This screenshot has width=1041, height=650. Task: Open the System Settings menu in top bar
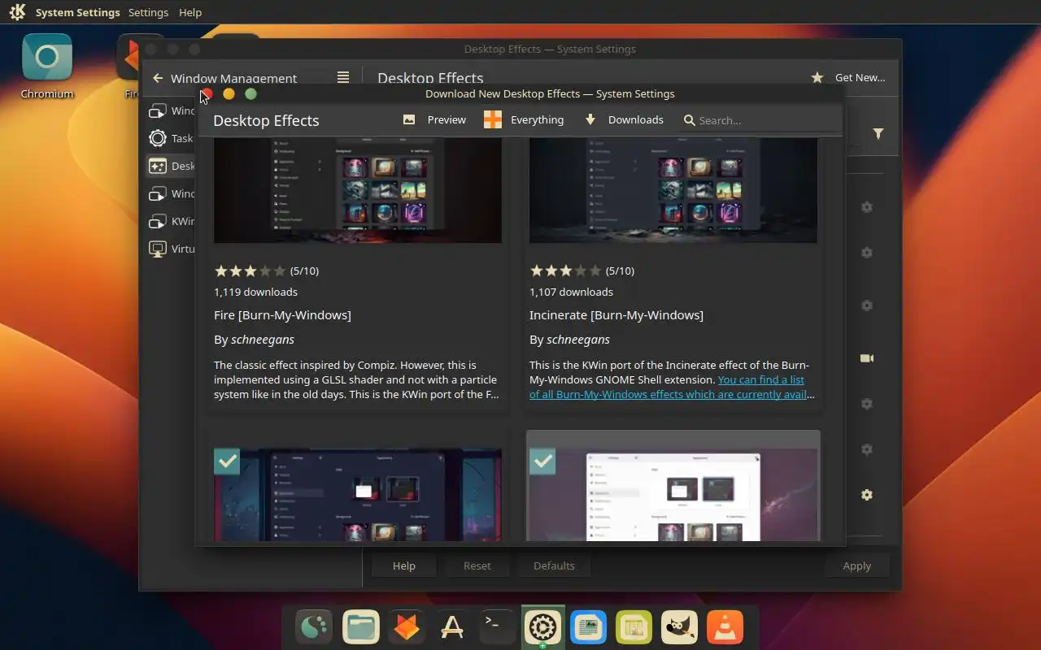click(x=78, y=12)
